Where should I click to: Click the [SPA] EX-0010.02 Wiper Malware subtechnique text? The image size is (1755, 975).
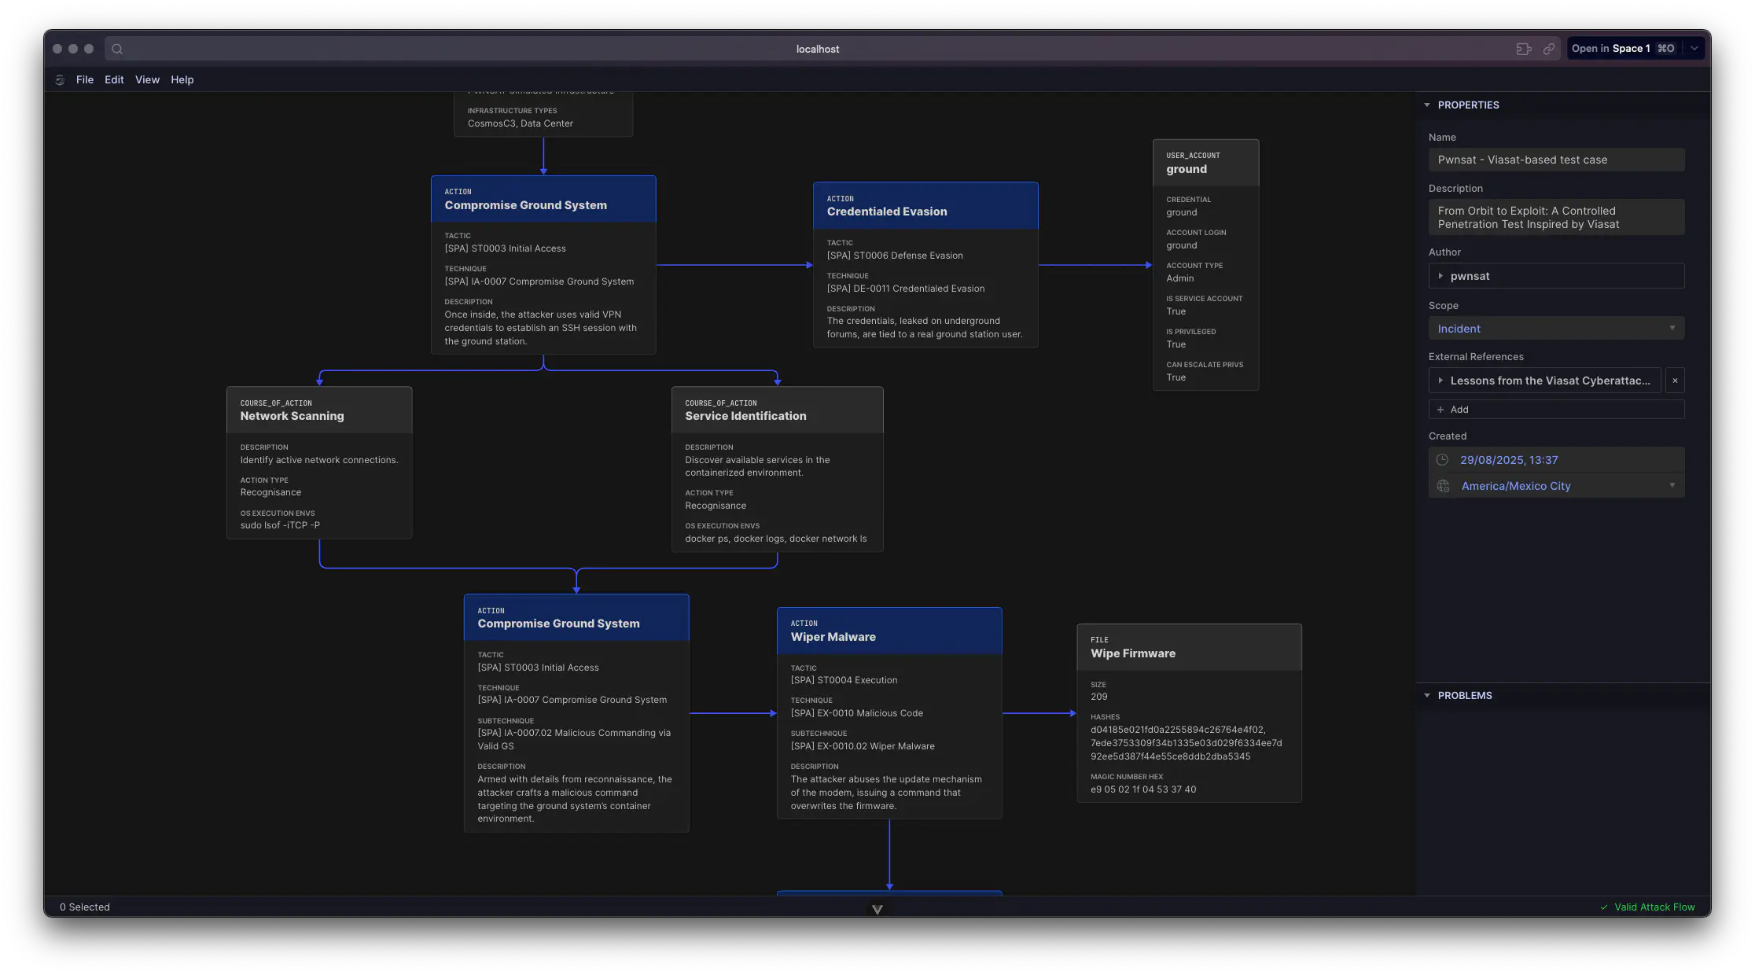(x=863, y=746)
